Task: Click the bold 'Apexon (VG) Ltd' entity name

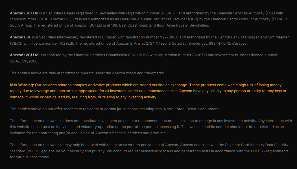Action: (24, 55)
